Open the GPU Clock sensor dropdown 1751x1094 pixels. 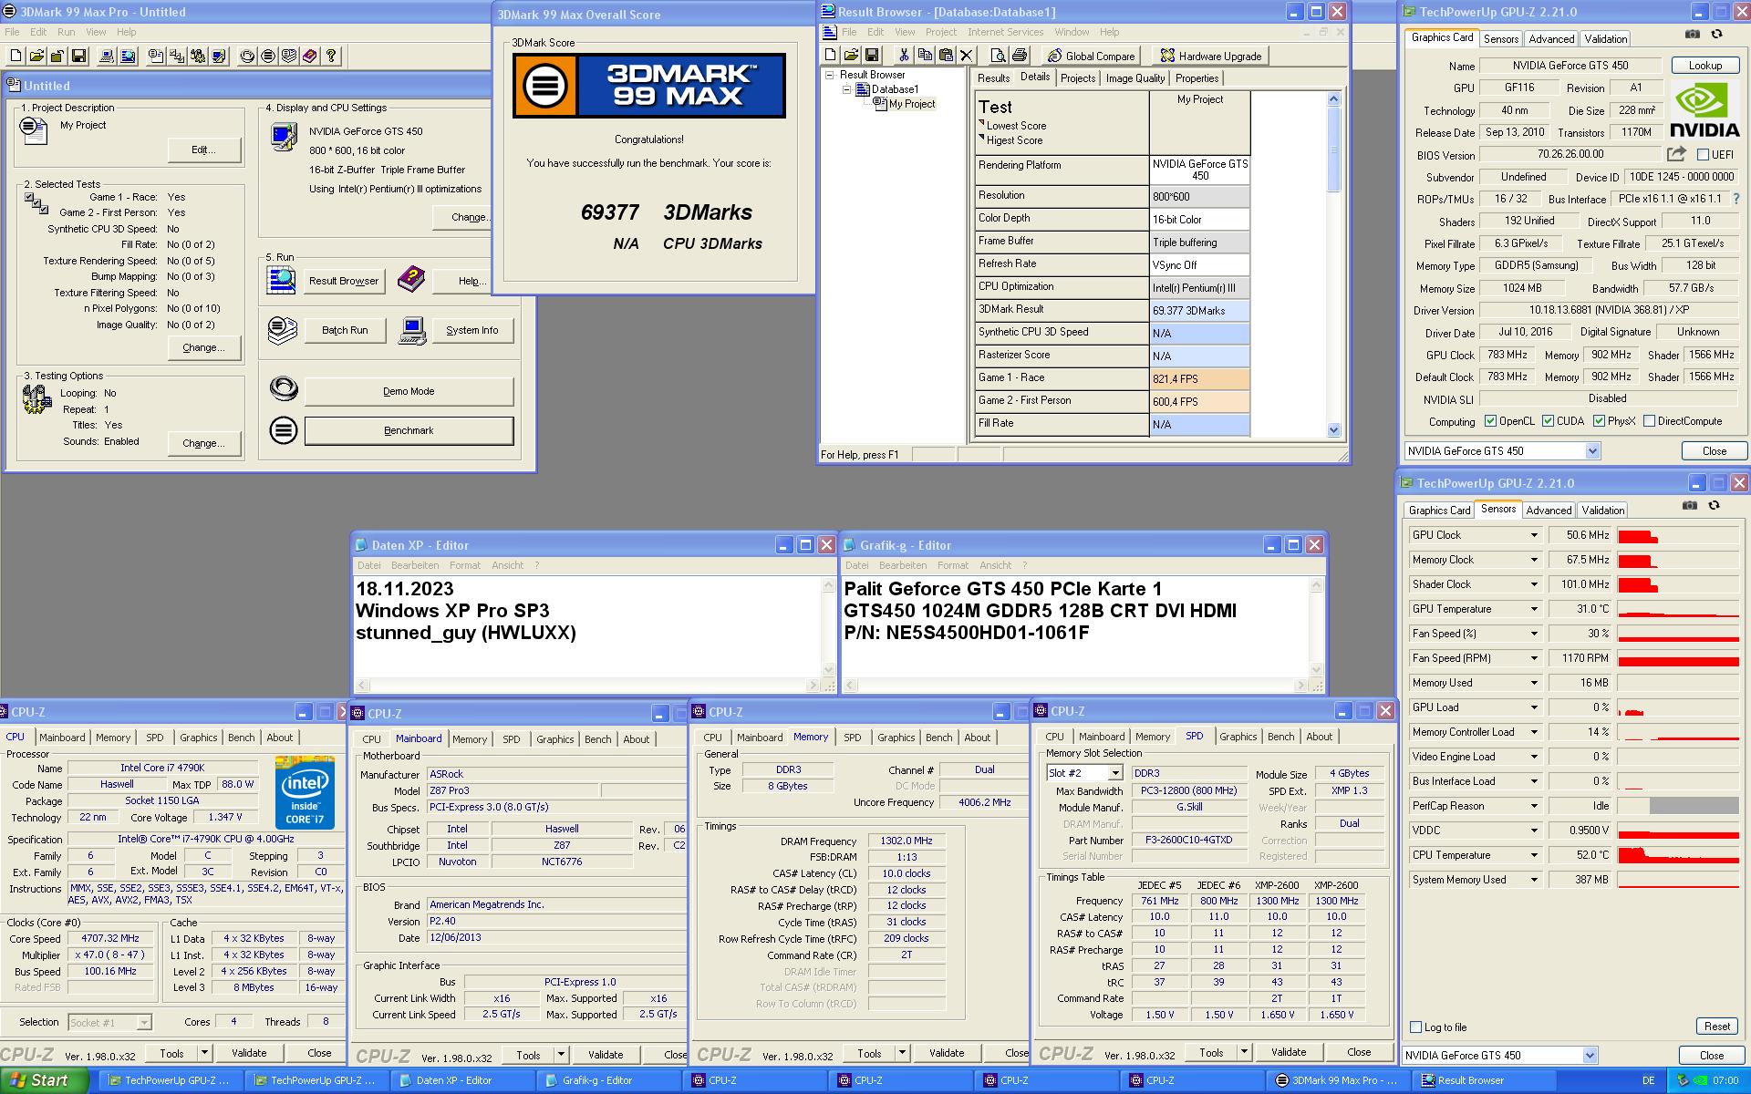[1534, 535]
